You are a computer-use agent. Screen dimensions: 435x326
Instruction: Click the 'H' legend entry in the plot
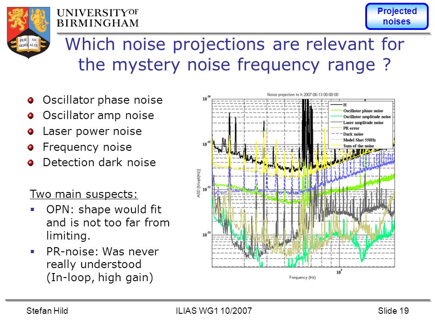coord(345,105)
